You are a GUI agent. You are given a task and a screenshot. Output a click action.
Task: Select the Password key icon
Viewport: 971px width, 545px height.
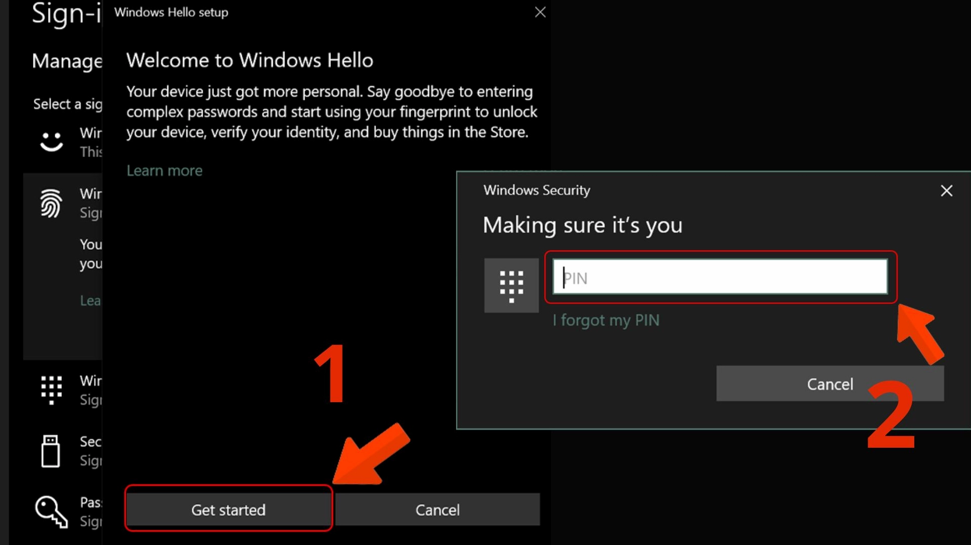tap(51, 512)
